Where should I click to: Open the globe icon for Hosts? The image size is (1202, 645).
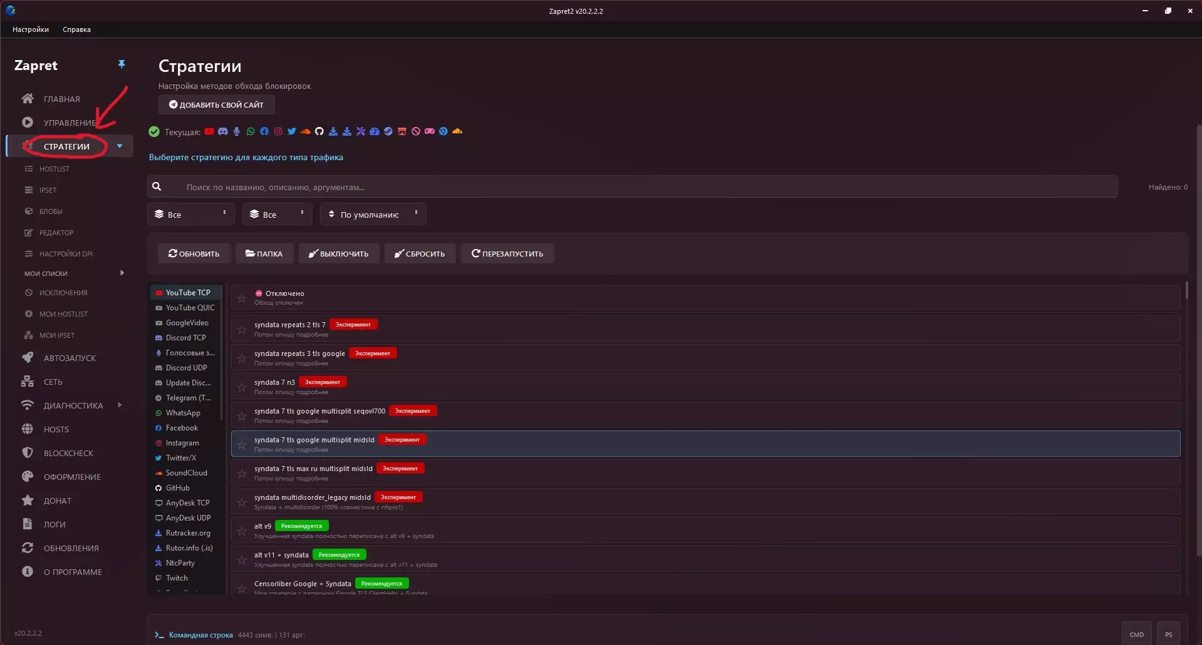28,429
